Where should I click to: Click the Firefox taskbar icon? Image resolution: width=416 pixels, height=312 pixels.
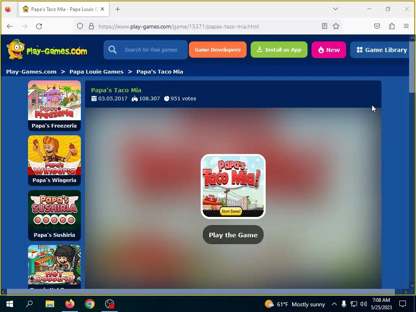[70, 304]
